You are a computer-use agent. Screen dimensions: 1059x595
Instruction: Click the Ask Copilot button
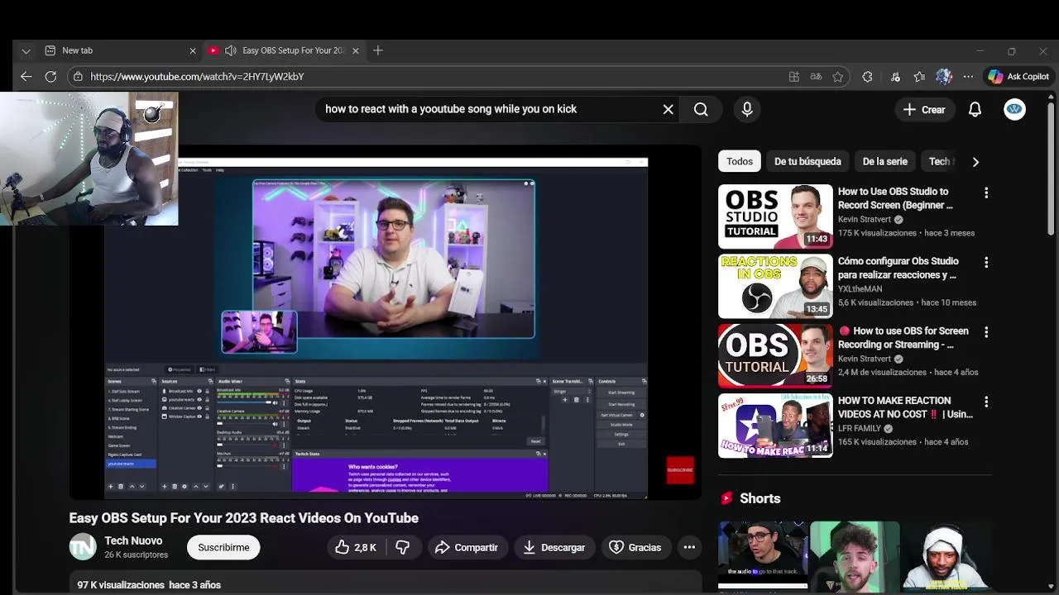pyautogui.click(x=1018, y=76)
